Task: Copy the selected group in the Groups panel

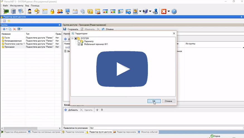Action: [x=10, y=29]
